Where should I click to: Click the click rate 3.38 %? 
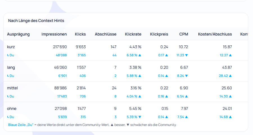coord(135,67)
